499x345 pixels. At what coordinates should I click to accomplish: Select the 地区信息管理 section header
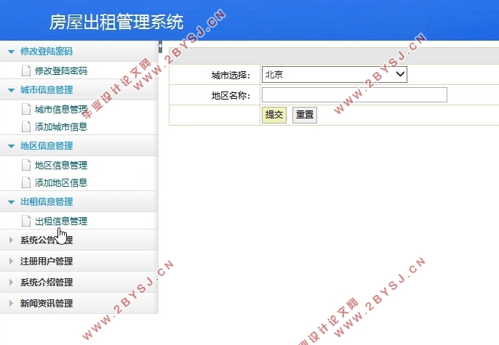(x=79, y=146)
